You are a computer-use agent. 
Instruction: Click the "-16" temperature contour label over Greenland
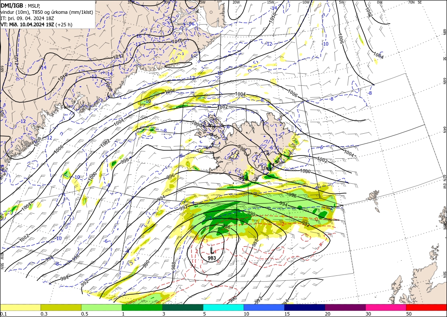[138, 36]
